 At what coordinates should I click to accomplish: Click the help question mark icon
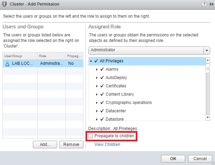(x=204, y=4)
